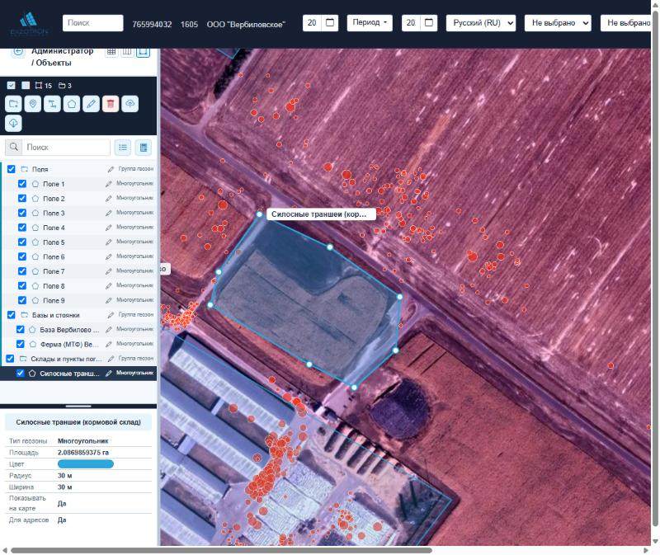Select the База Вербилово tree row
The width and height of the screenshot is (660, 555).
79,330
